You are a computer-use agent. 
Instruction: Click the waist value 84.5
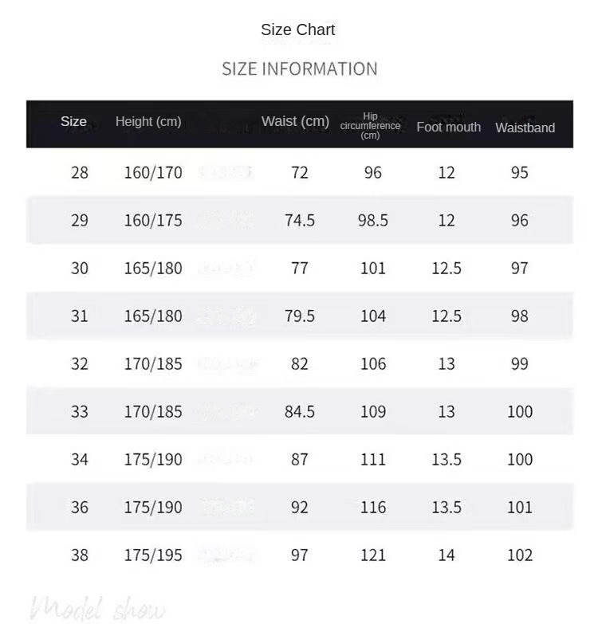point(300,411)
